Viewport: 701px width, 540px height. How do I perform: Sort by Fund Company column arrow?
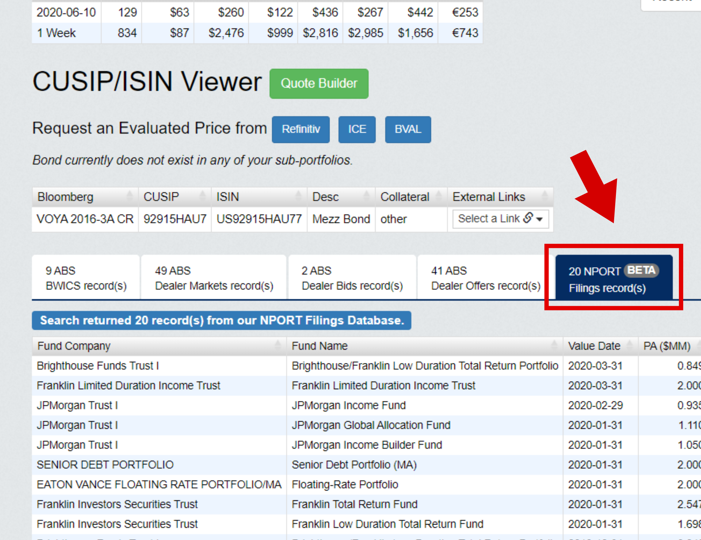277,345
